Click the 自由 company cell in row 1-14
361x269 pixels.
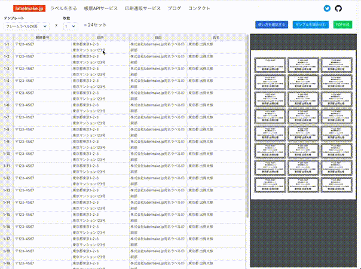[158, 205]
